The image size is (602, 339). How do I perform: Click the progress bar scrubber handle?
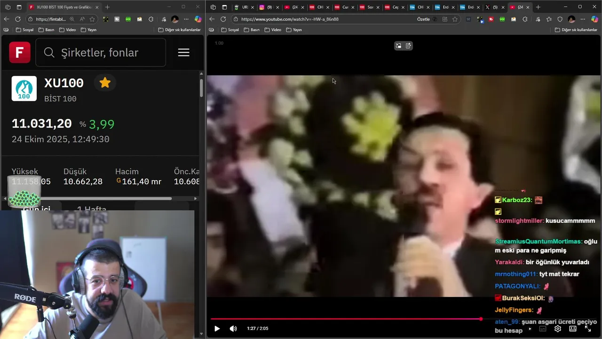pyautogui.click(x=481, y=319)
